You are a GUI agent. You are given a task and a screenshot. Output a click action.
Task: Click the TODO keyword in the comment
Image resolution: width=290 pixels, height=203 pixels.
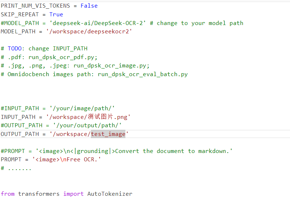[x=15, y=49]
